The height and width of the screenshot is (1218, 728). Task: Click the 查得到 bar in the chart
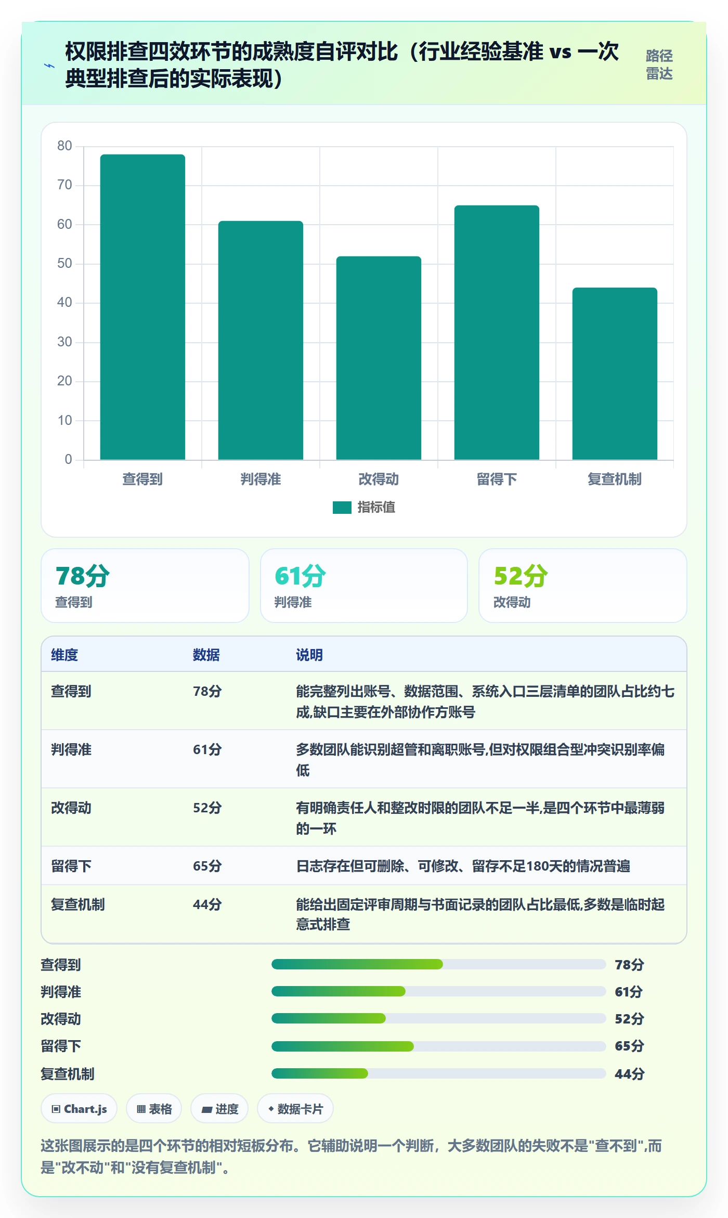142,307
